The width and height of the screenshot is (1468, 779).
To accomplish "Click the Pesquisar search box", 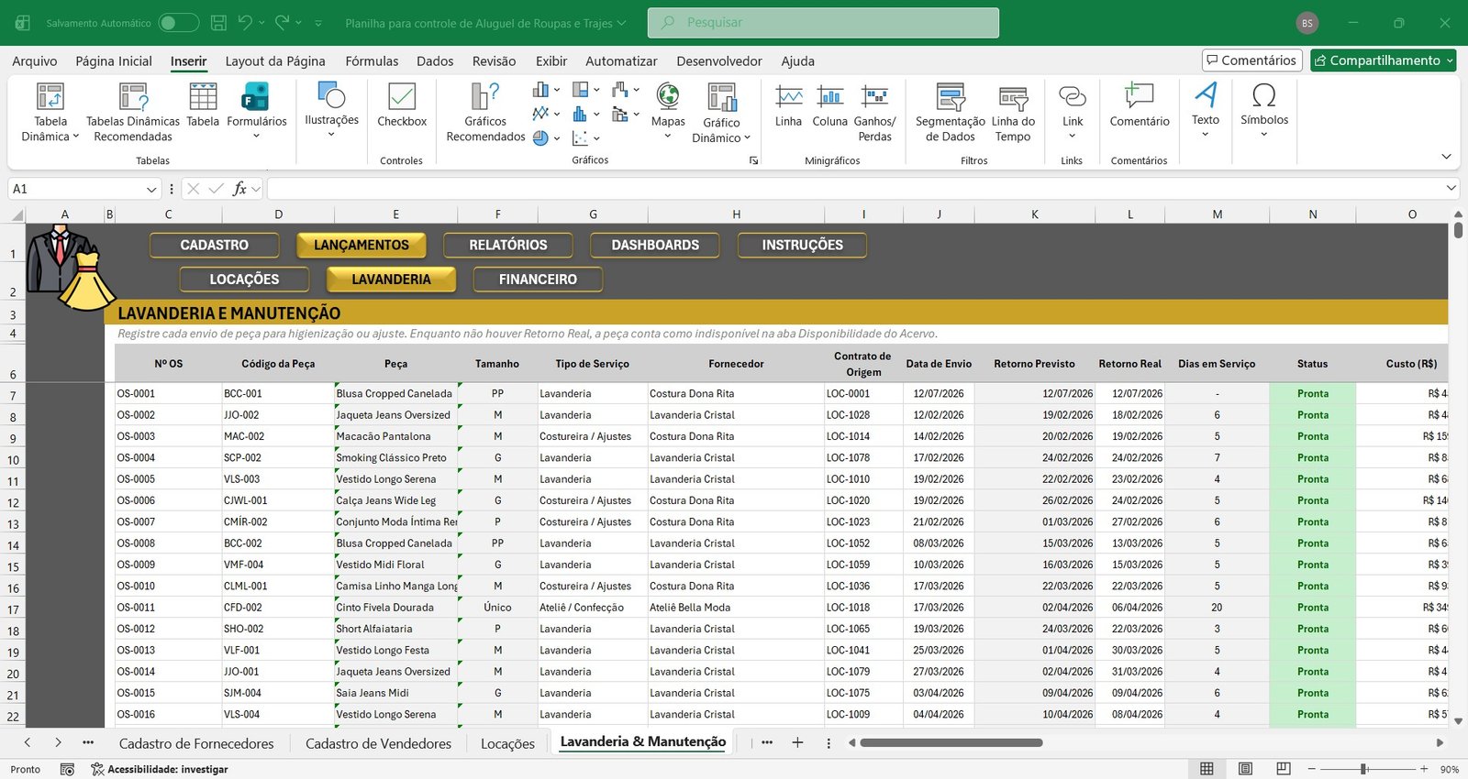I will click(823, 23).
